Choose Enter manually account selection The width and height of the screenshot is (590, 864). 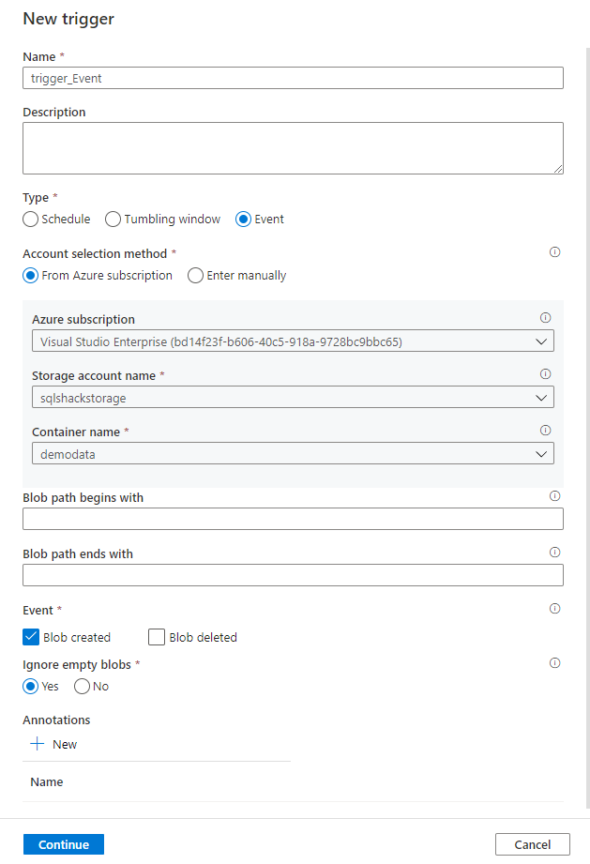pyautogui.click(x=196, y=276)
